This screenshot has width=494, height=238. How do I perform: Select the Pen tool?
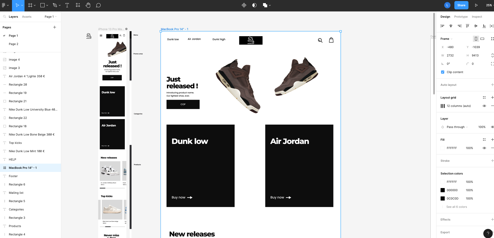coord(55,5)
